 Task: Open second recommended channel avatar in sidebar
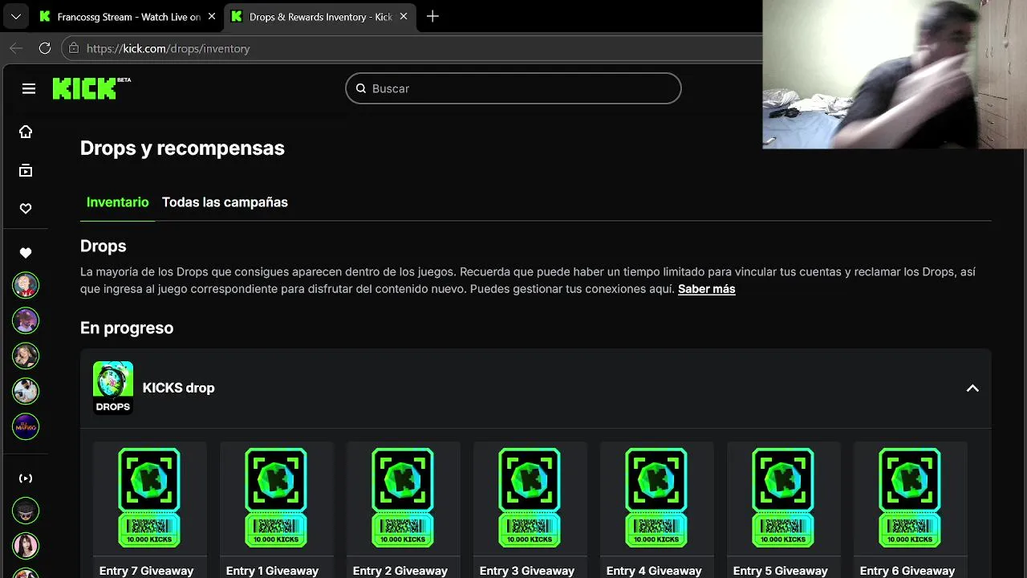click(26, 546)
